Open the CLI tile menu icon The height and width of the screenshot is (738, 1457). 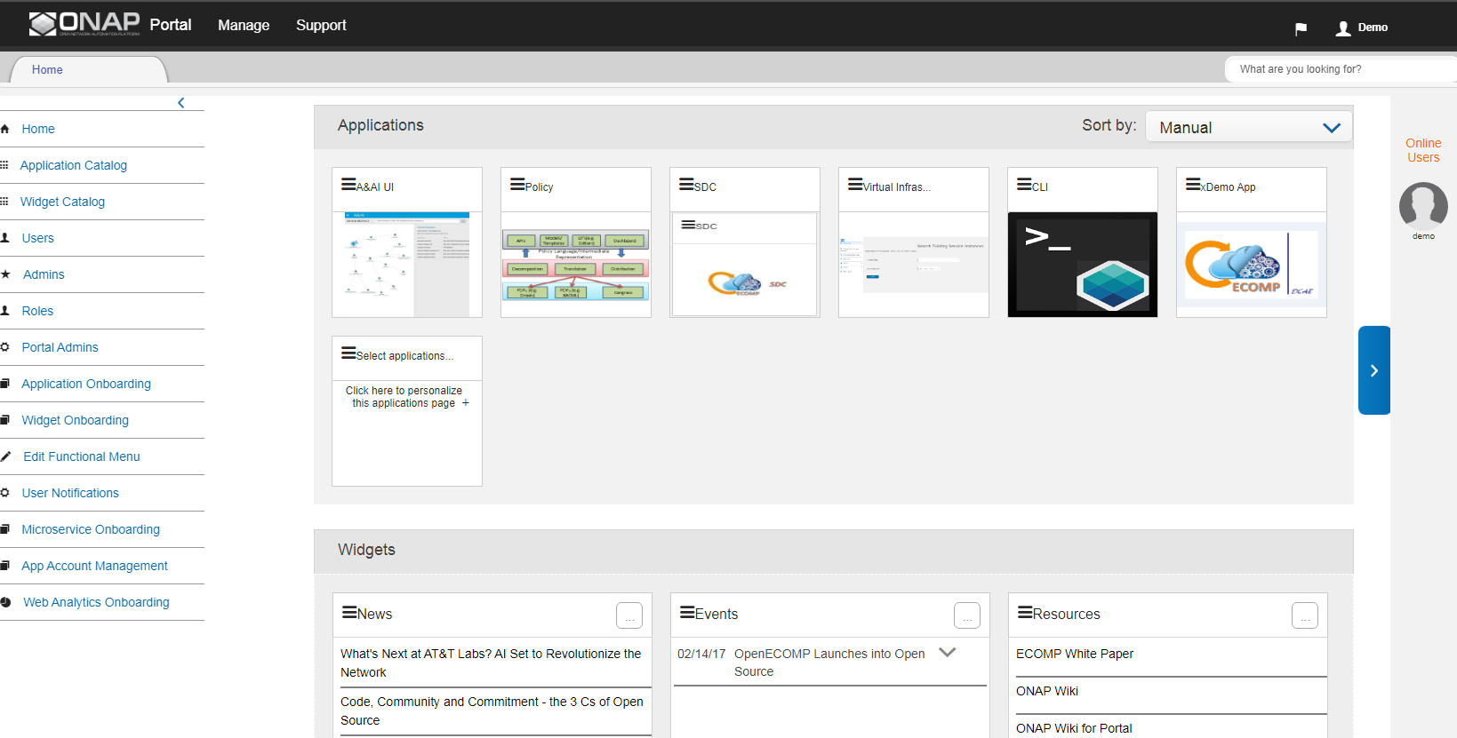(1024, 185)
